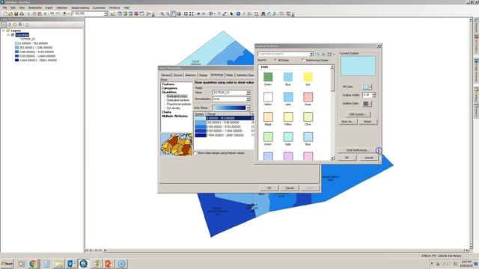This screenshot has height=269, width=479.
Task: Click the Style References button
Action: click(358, 150)
